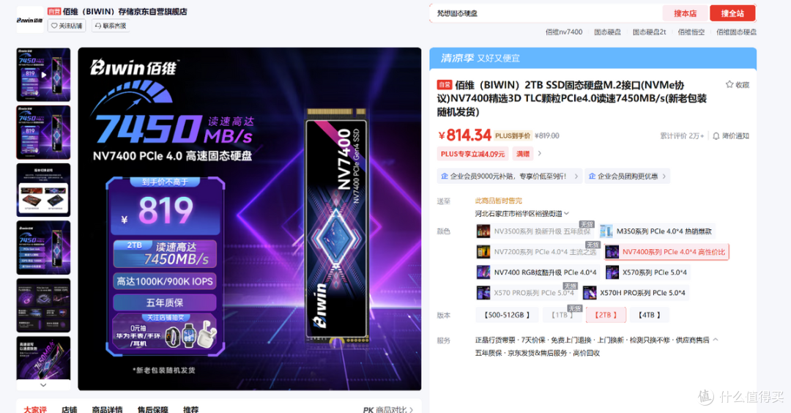Follow the store with 关注店铺
Image resolution: width=791 pixels, height=413 pixels.
(67, 26)
